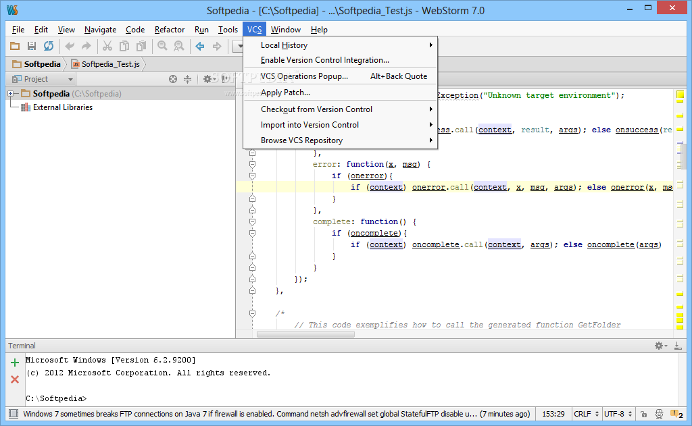Choose Apply Patch menu entry
The image size is (692, 426).
[341, 92]
